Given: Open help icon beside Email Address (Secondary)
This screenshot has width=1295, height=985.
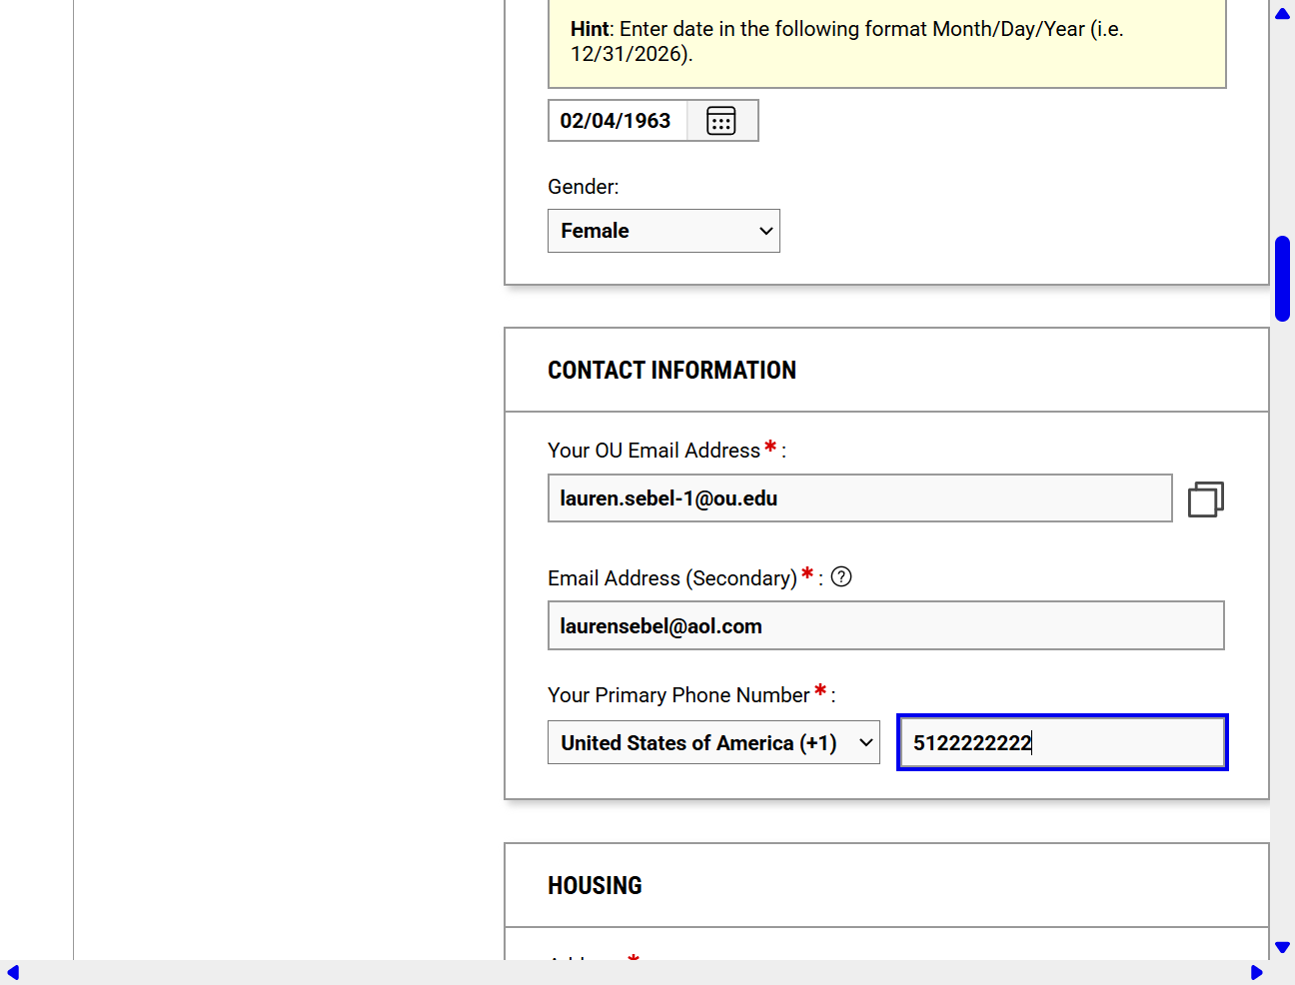Looking at the screenshot, I should [841, 576].
